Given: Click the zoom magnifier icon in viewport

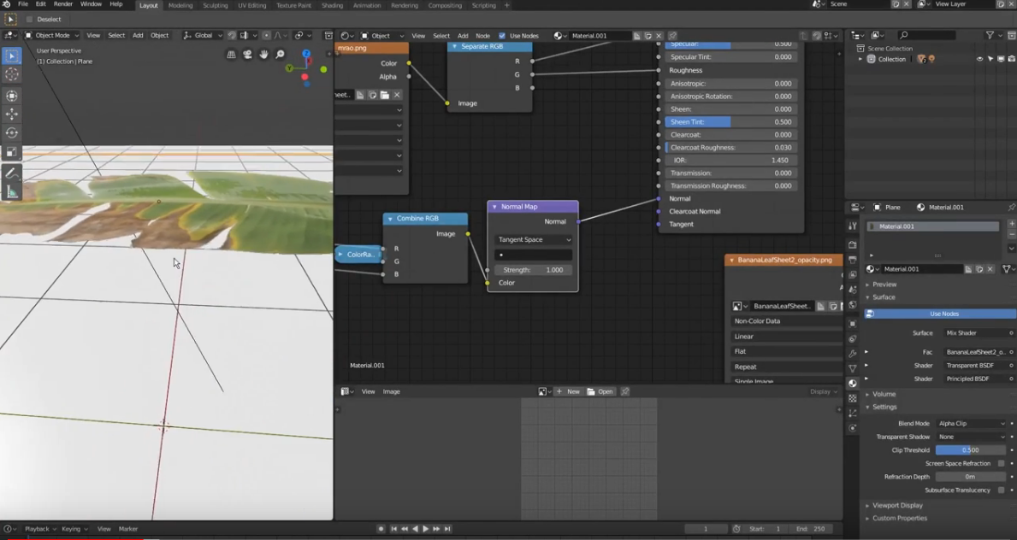Looking at the screenshot, I should 279,55.
